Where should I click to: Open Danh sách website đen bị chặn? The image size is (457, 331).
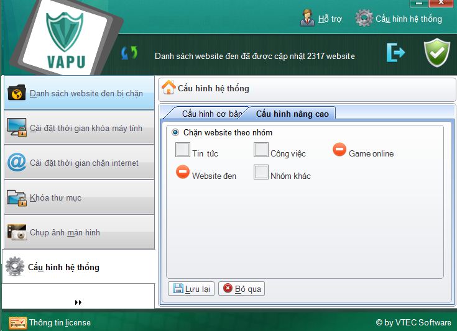tap(80, 93)
